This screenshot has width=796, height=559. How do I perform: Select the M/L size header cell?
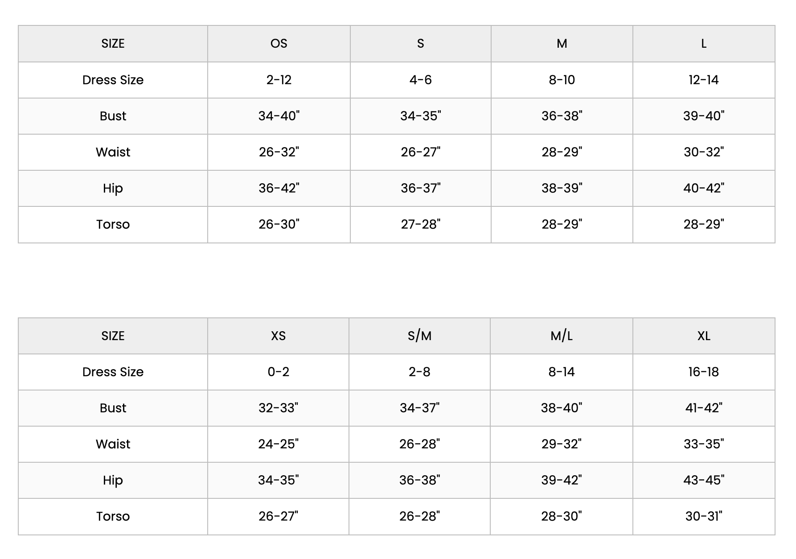[561, 336]
